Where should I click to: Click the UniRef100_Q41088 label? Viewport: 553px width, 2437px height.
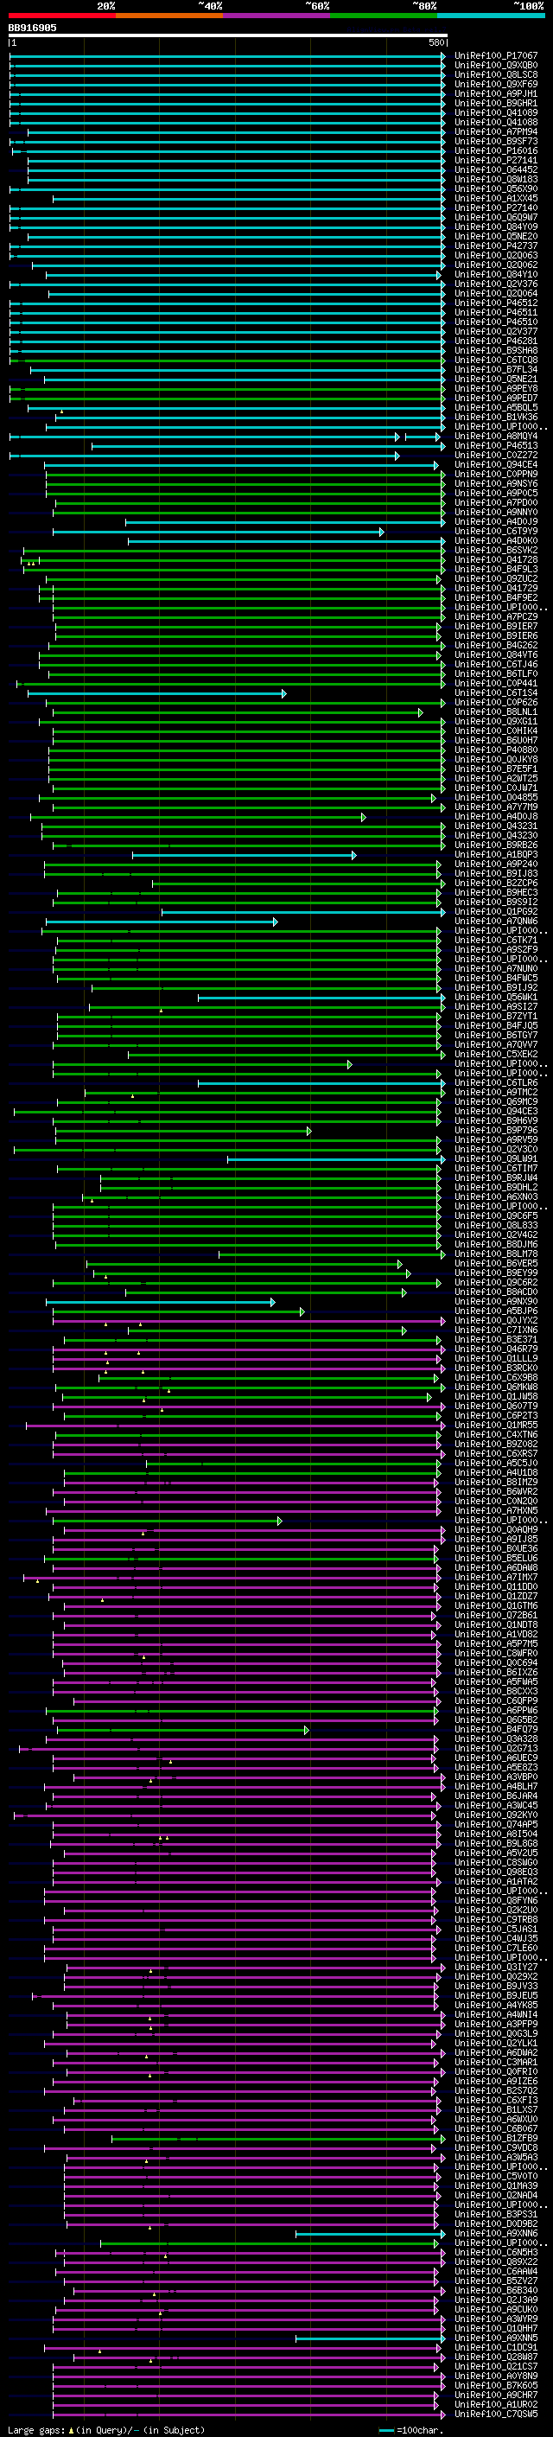(495, 122)
